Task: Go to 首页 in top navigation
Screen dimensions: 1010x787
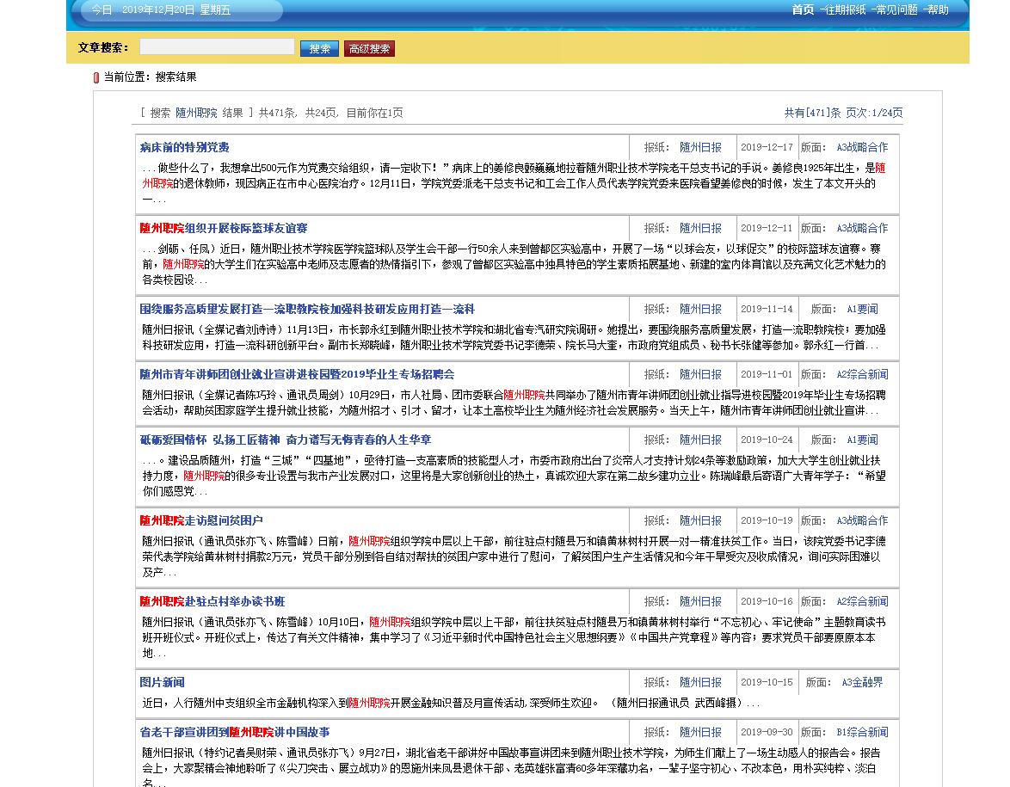Action: [x=802, y=10]
